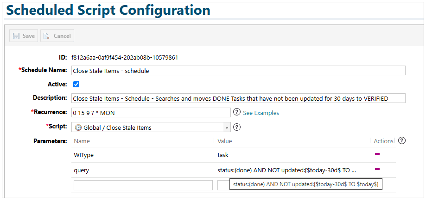This screenshot has width=426, height=200.
Task: Click the help icon beside Script dropdown
Action: click(238, 127)
